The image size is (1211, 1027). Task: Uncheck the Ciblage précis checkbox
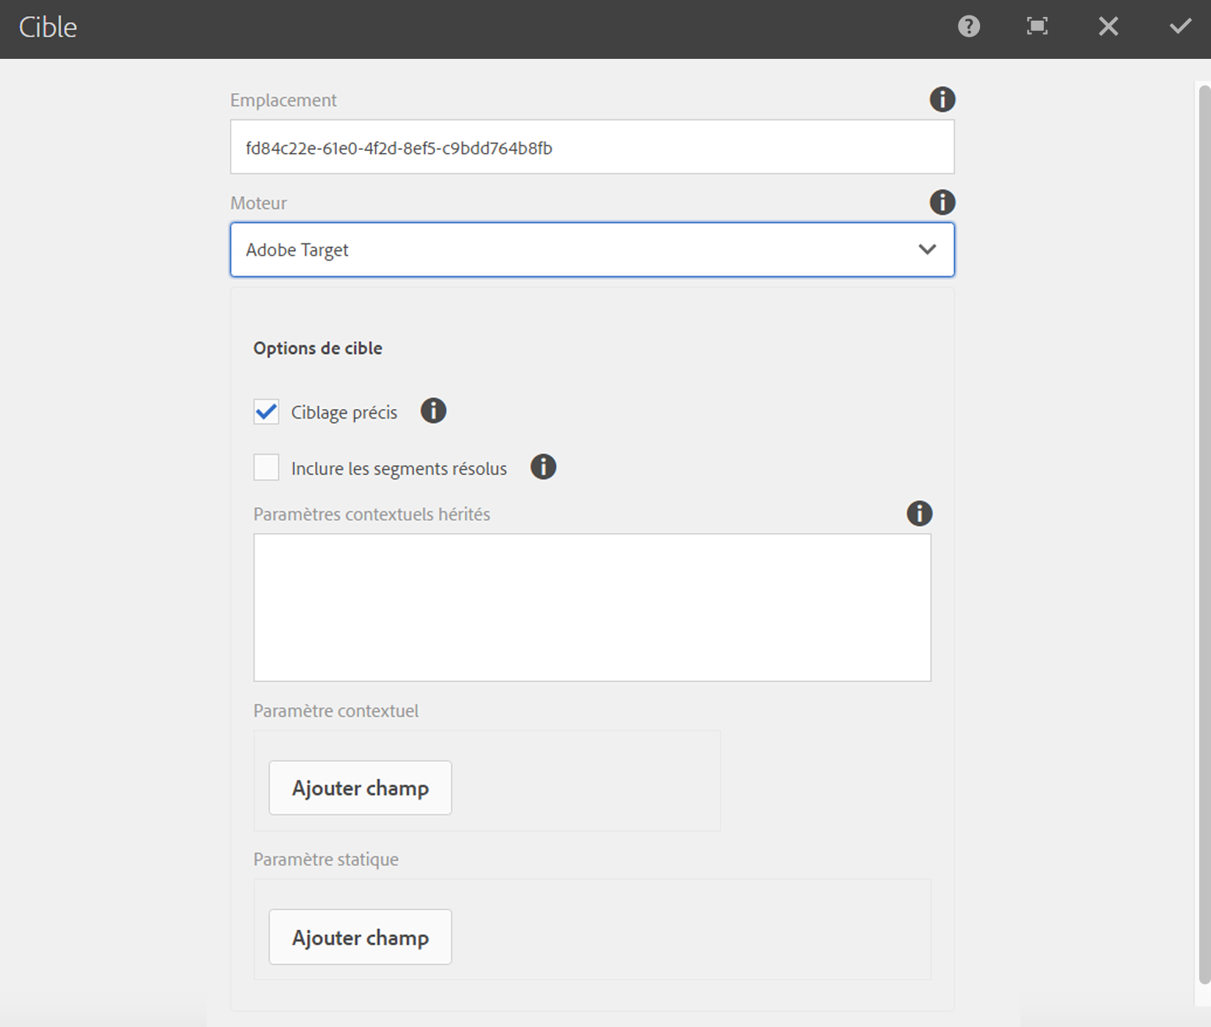[x=266, y=411]
